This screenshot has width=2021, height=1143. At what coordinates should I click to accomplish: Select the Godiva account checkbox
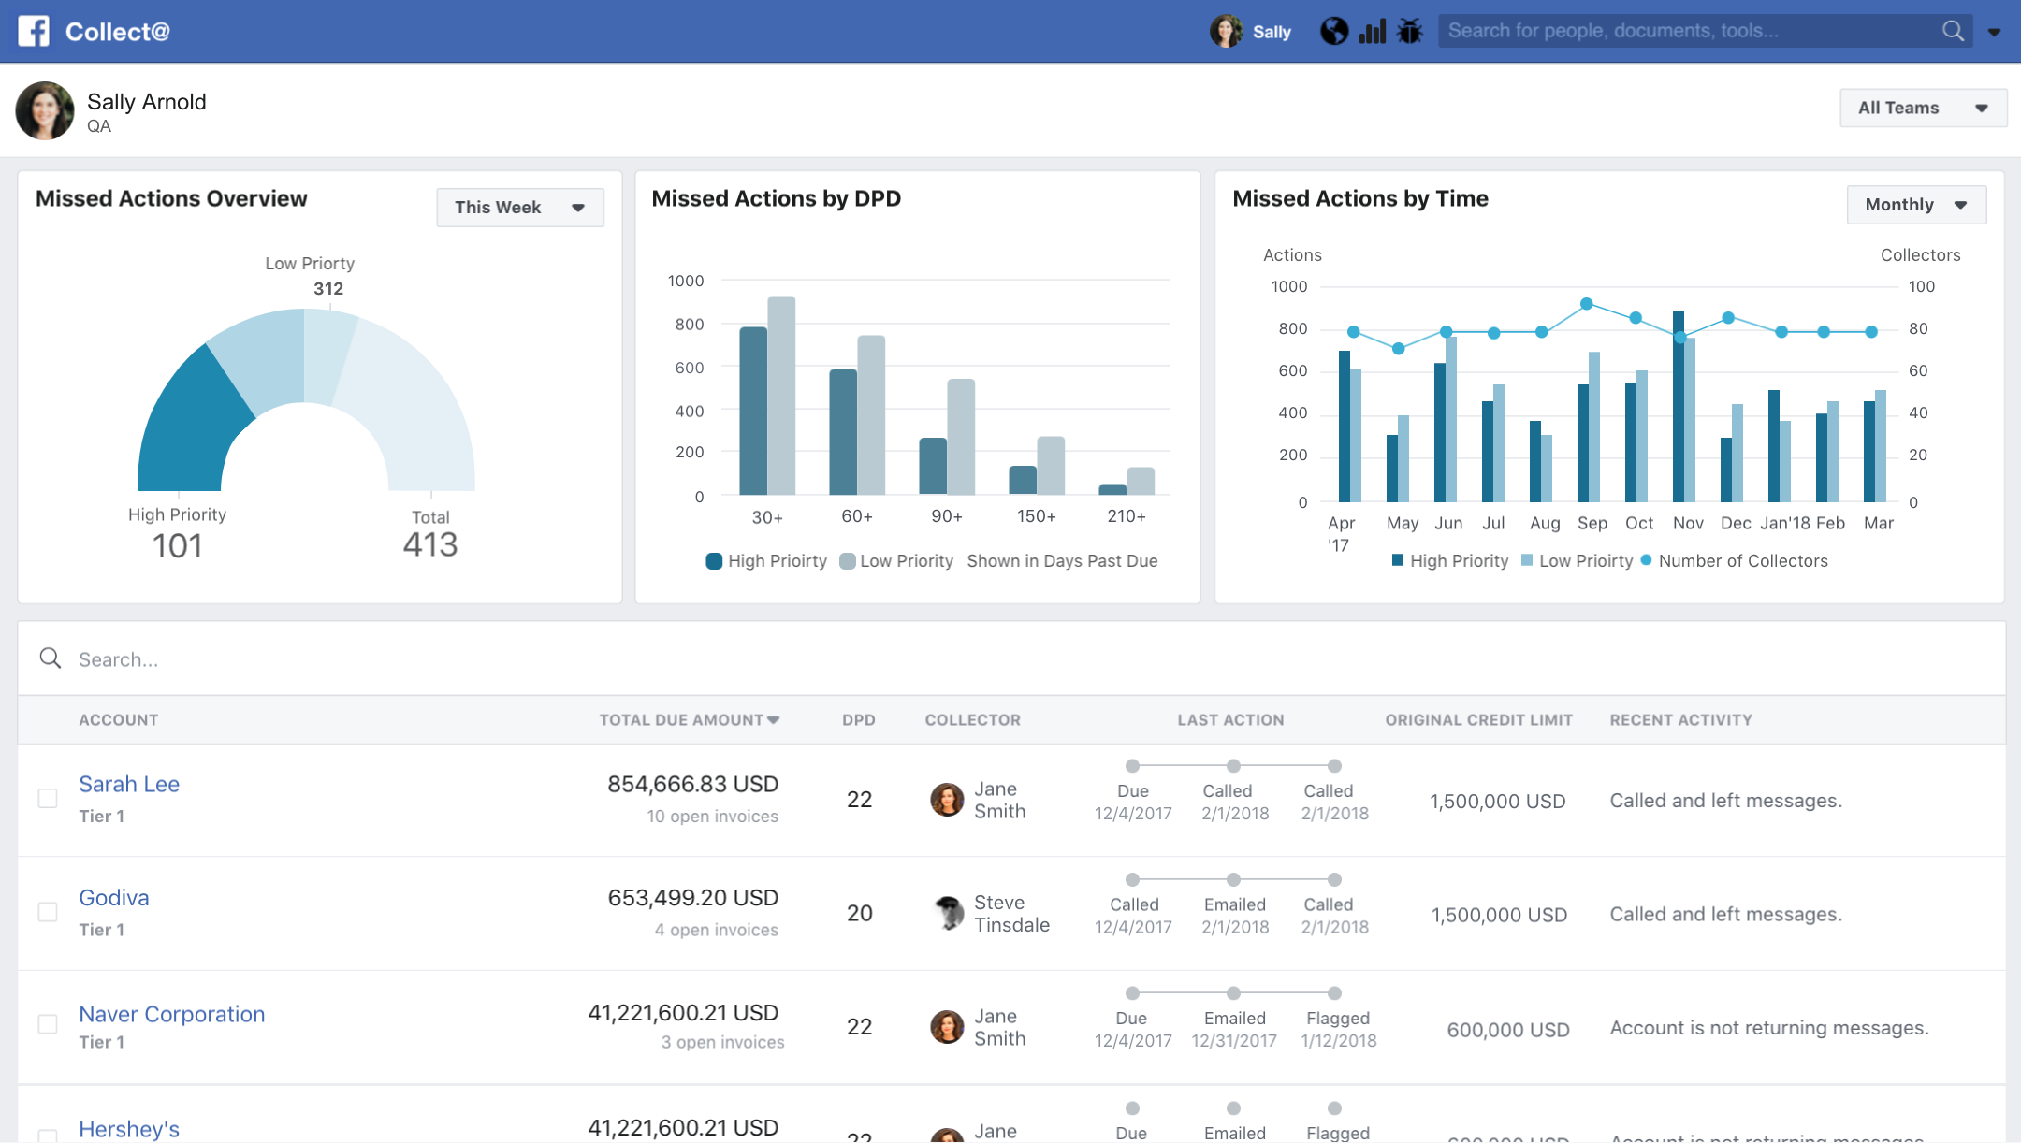click(48, 912)
